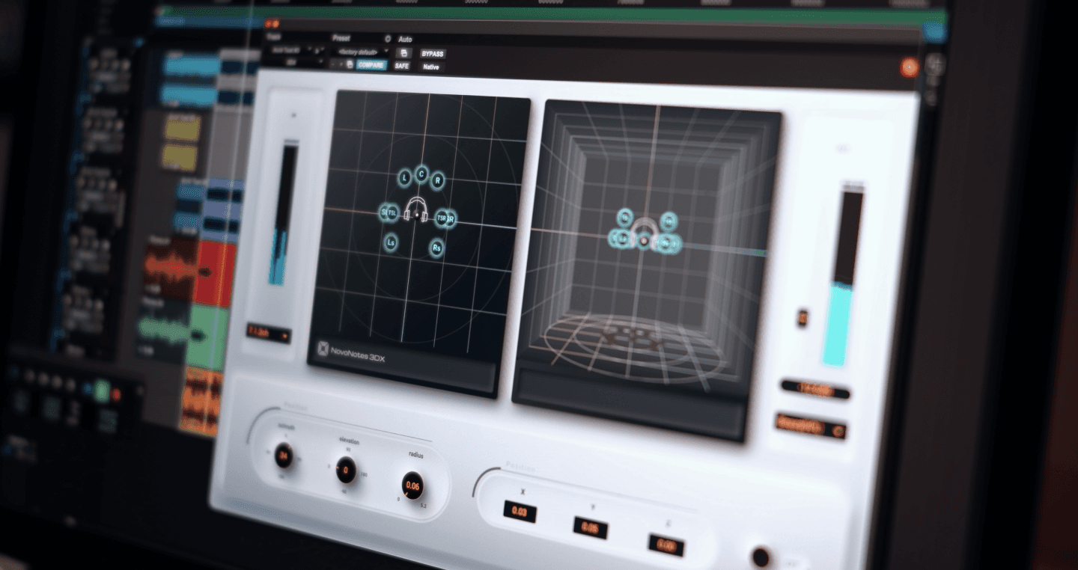Image resolution: width=1078 pixels, height=570 pixels.
Task: Toggle the COMPARE button
Action: click(371, 65)
